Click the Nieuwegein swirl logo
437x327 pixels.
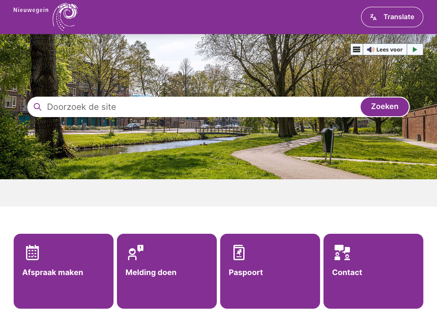(x=65, y=17)
